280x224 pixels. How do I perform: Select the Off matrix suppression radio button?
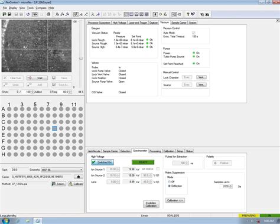[169, 181]
